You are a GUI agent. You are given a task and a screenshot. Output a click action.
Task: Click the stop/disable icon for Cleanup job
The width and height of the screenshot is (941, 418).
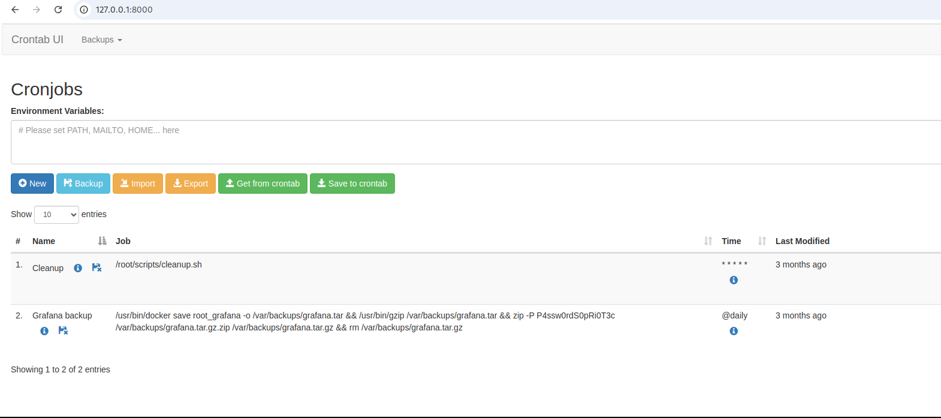(96, 268)
